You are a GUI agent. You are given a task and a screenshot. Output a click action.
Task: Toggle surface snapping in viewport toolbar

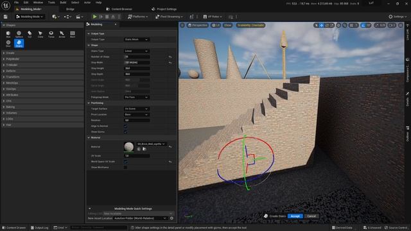tap(345, 25)
